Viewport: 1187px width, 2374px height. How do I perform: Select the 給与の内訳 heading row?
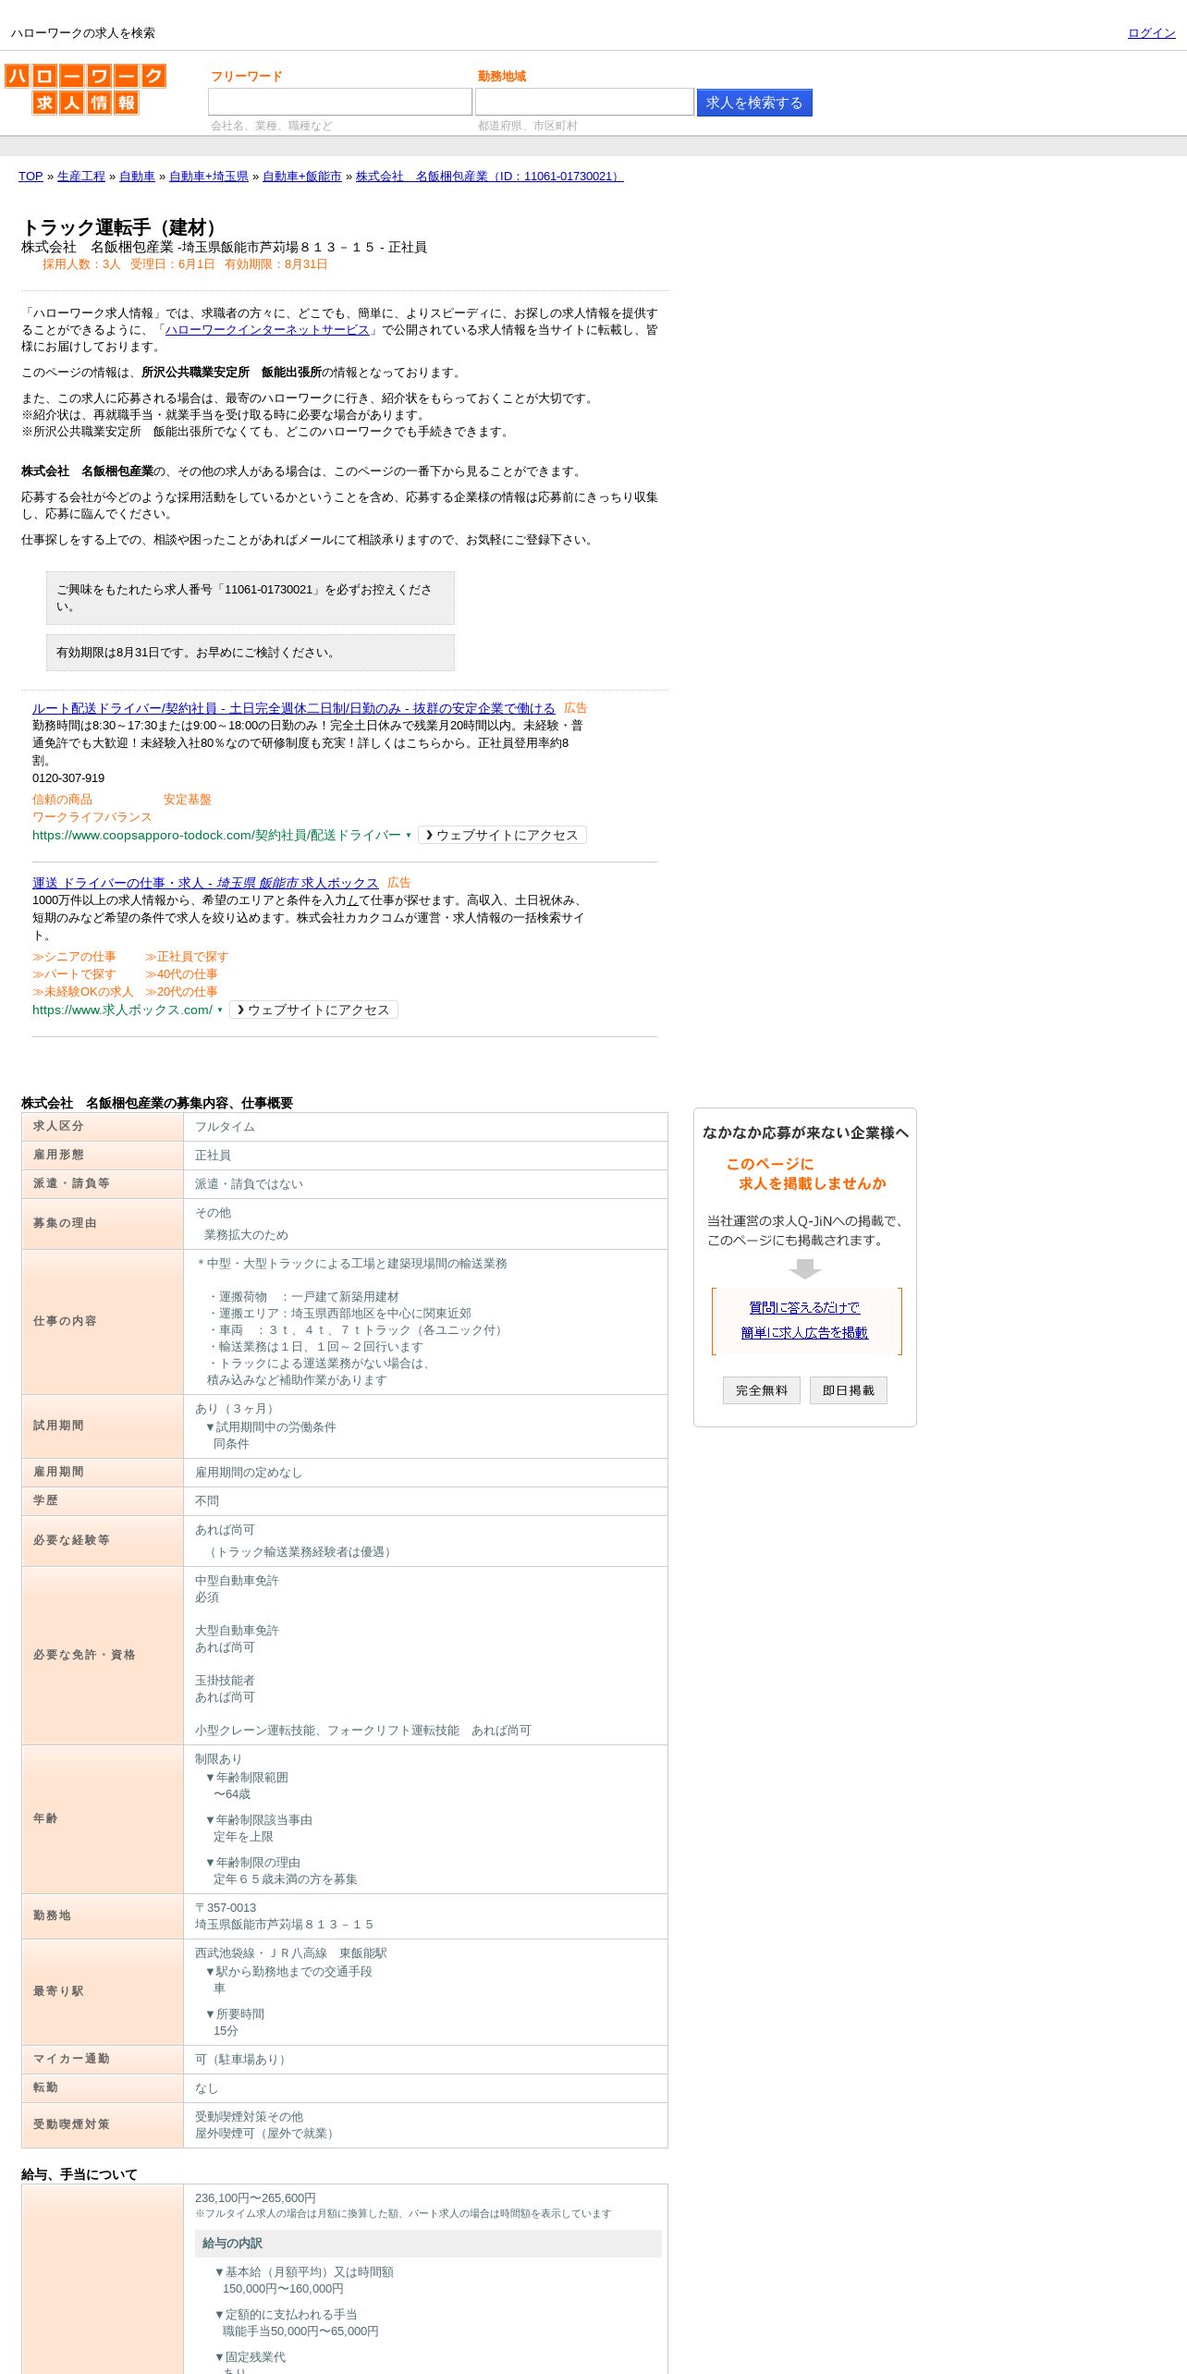[x=428, y=2244]
